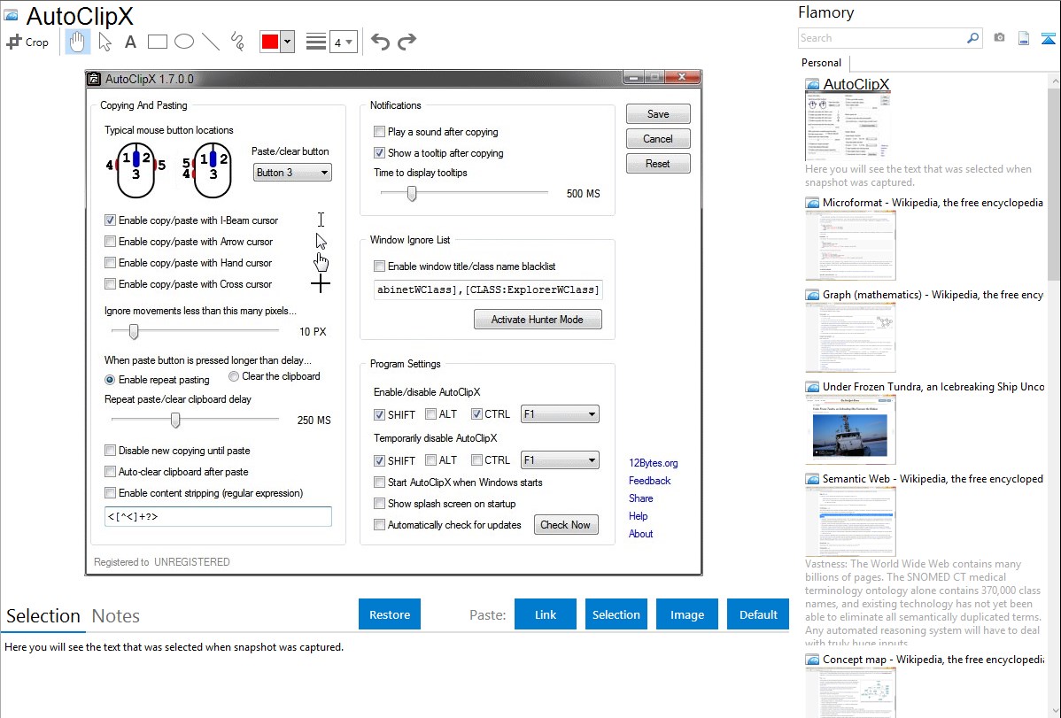Click the AutoClipX title bar icon
The height and width of the screenshot is (718, 1061).
(x=94, y=79)
